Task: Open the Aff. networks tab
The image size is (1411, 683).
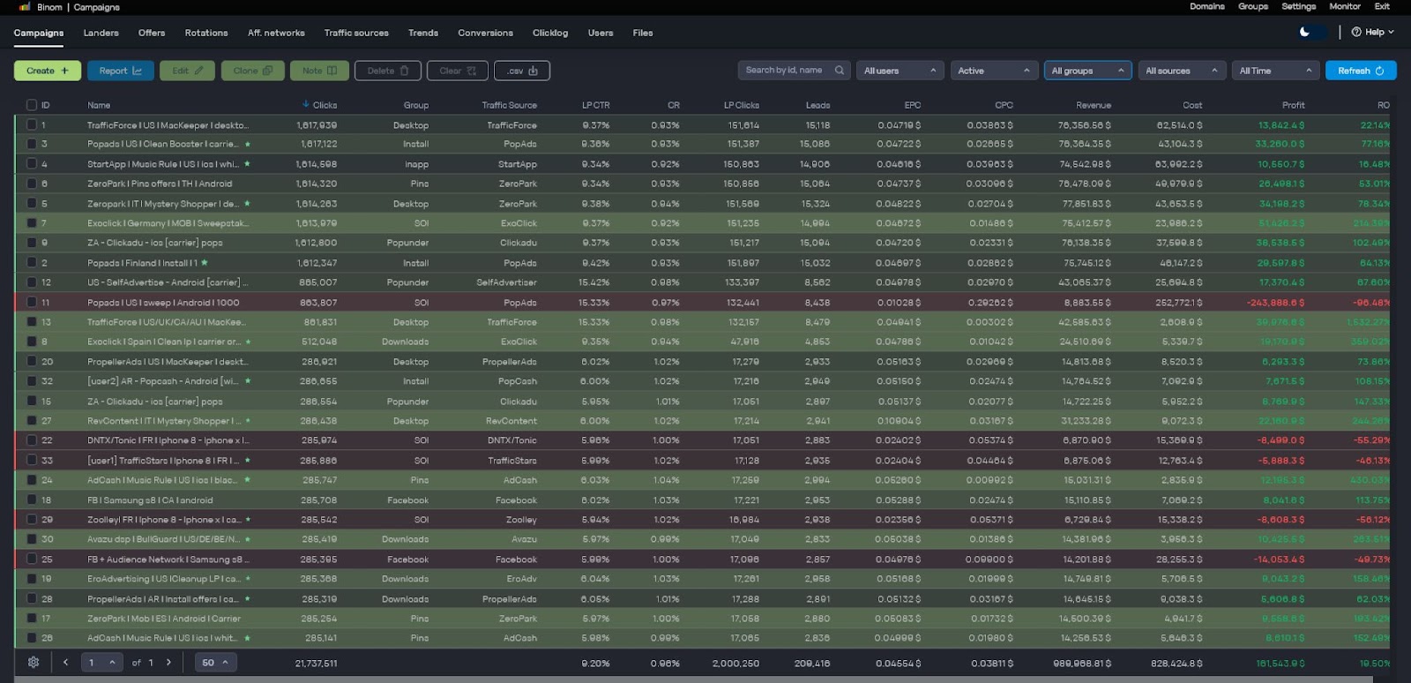Action: click(x=276, y=33)
